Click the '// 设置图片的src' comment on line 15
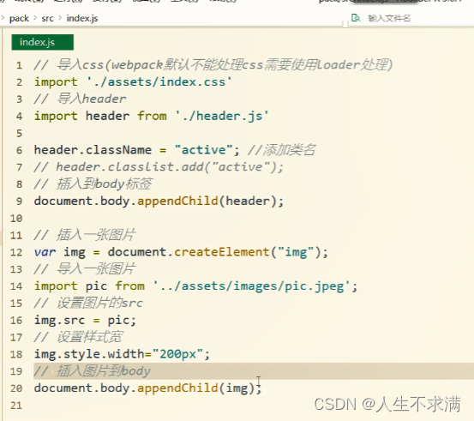Viewport: 474px width, 421px height. (x=88, y=303)
